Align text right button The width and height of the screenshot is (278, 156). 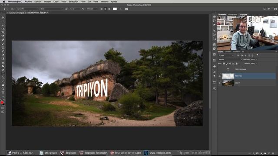pyautogui.click(x=109, y=9)
